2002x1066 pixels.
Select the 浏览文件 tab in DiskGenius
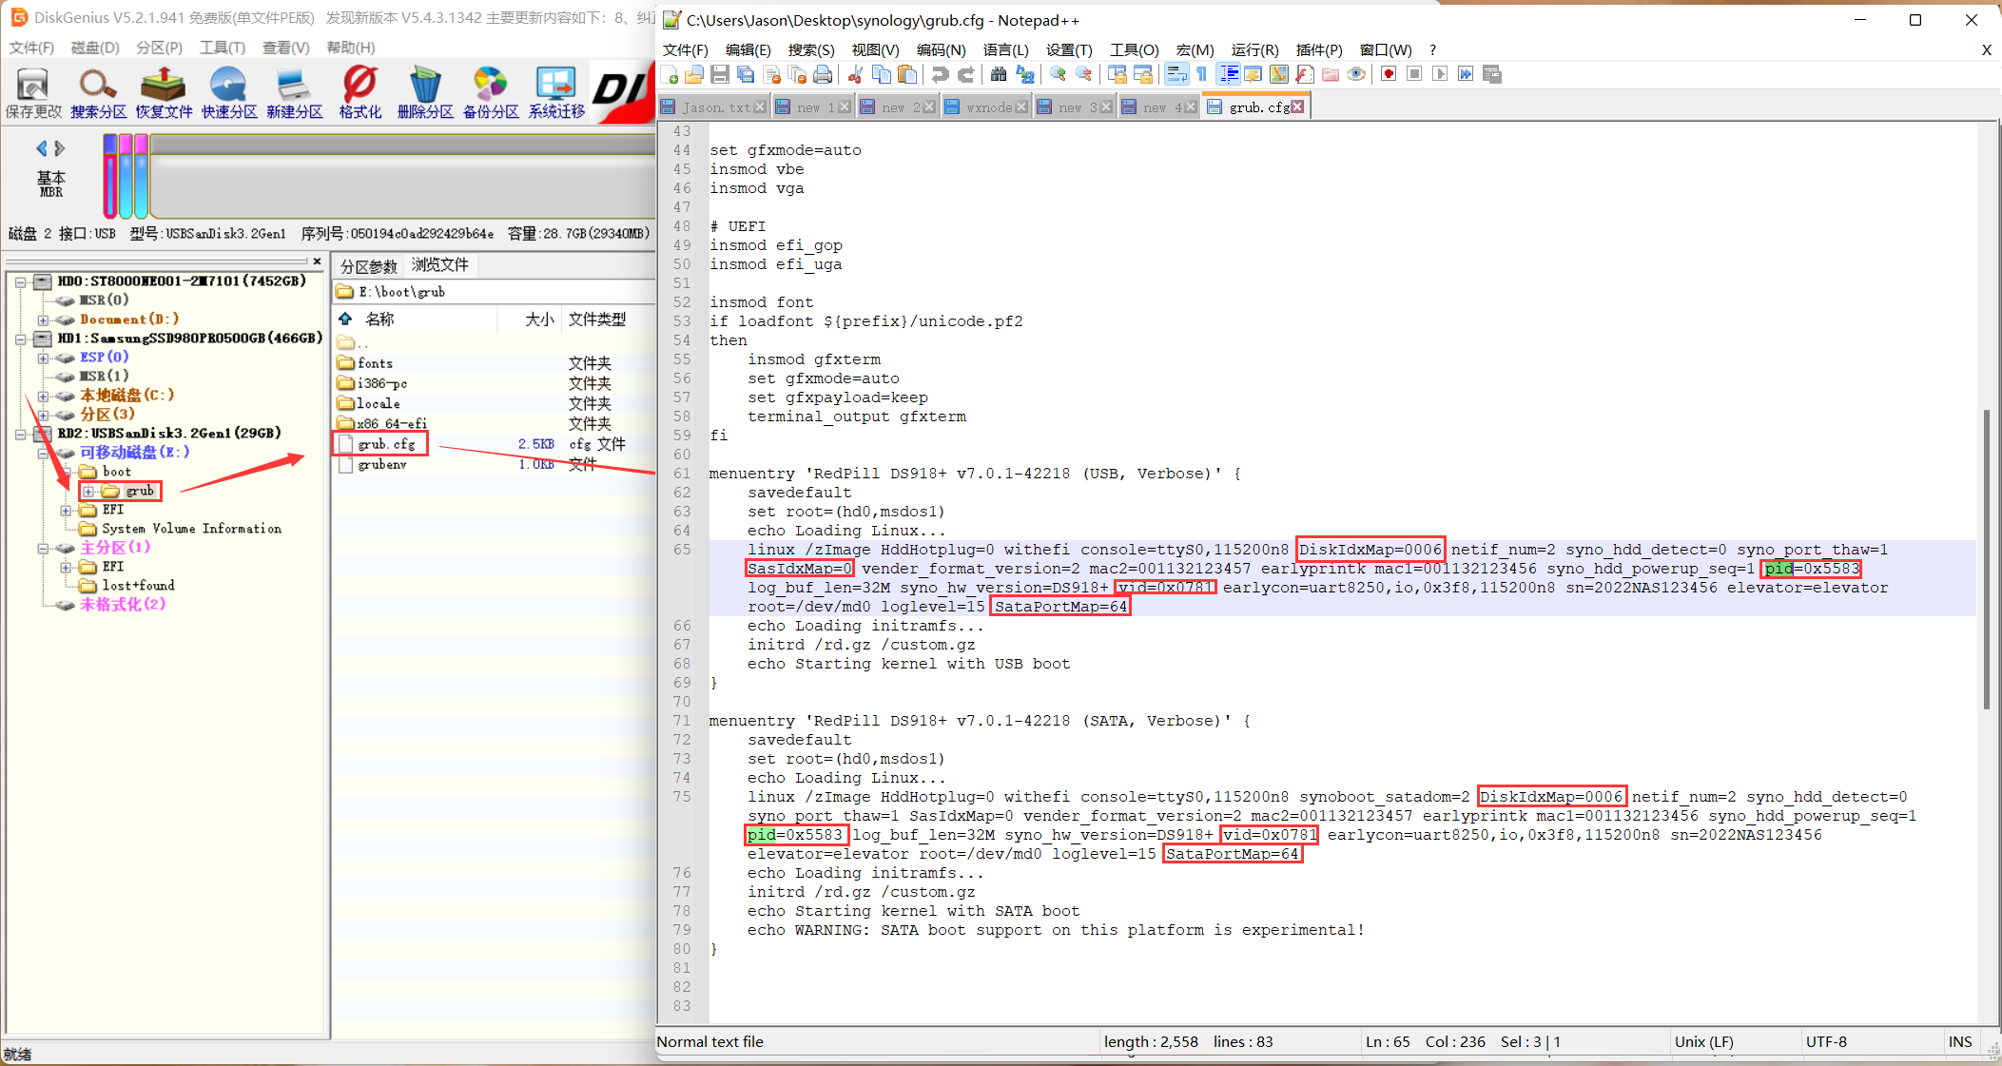pos(439,265)
